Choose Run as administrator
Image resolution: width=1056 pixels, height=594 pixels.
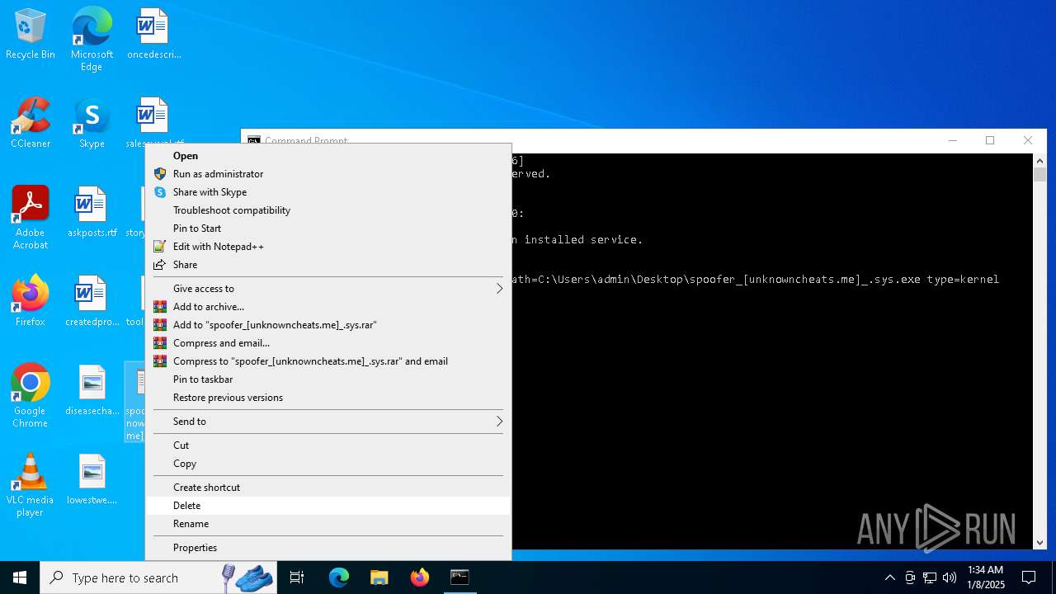pyautogui.click(x=328, y=174)
